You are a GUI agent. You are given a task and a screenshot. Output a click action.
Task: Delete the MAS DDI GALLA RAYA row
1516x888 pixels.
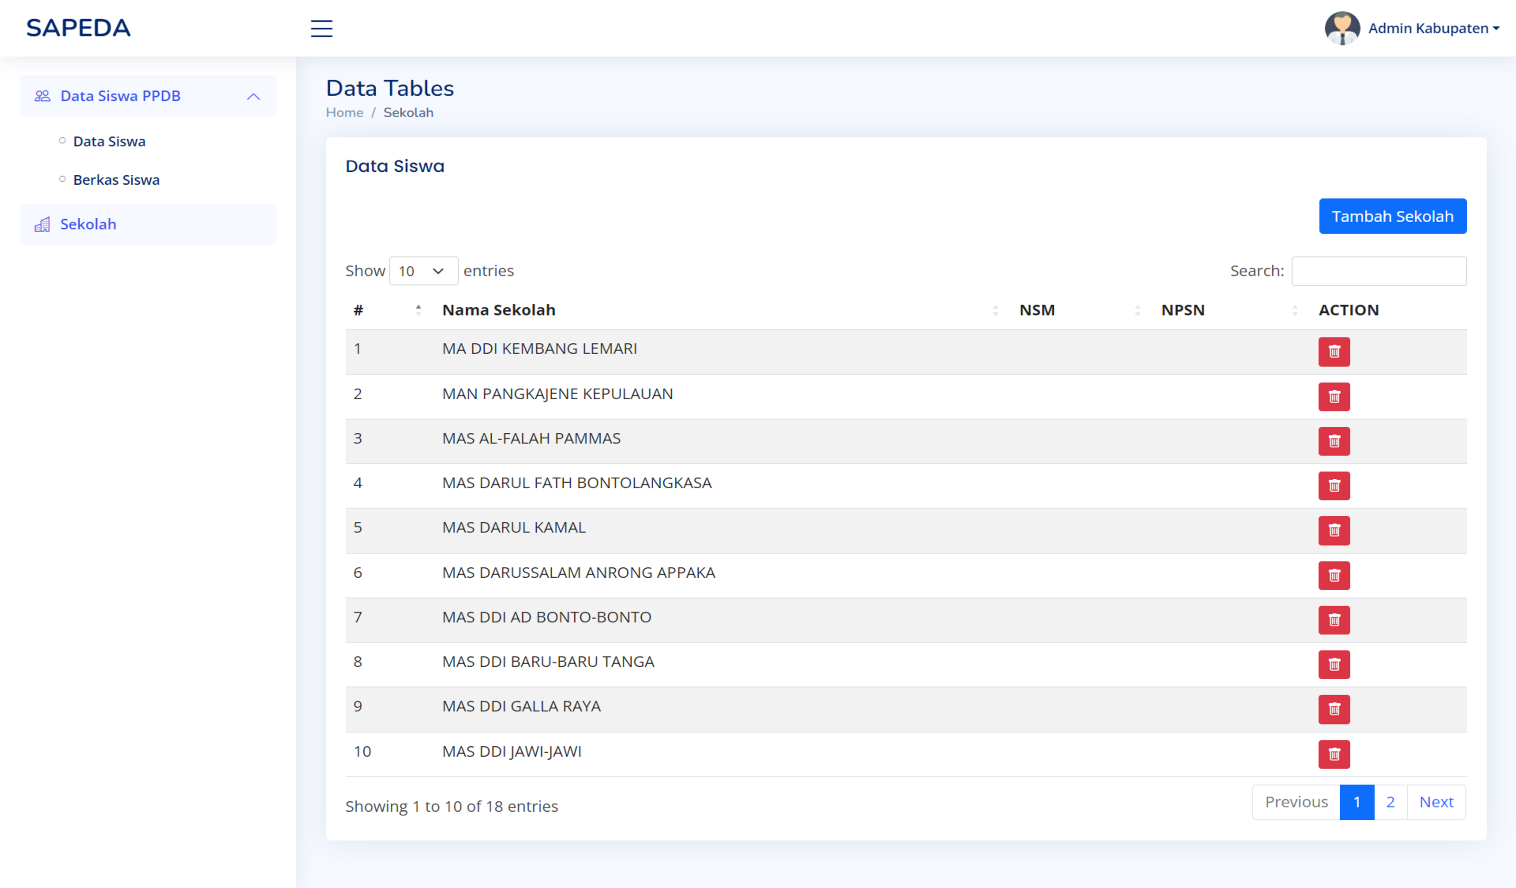(x=1334, y=709)
